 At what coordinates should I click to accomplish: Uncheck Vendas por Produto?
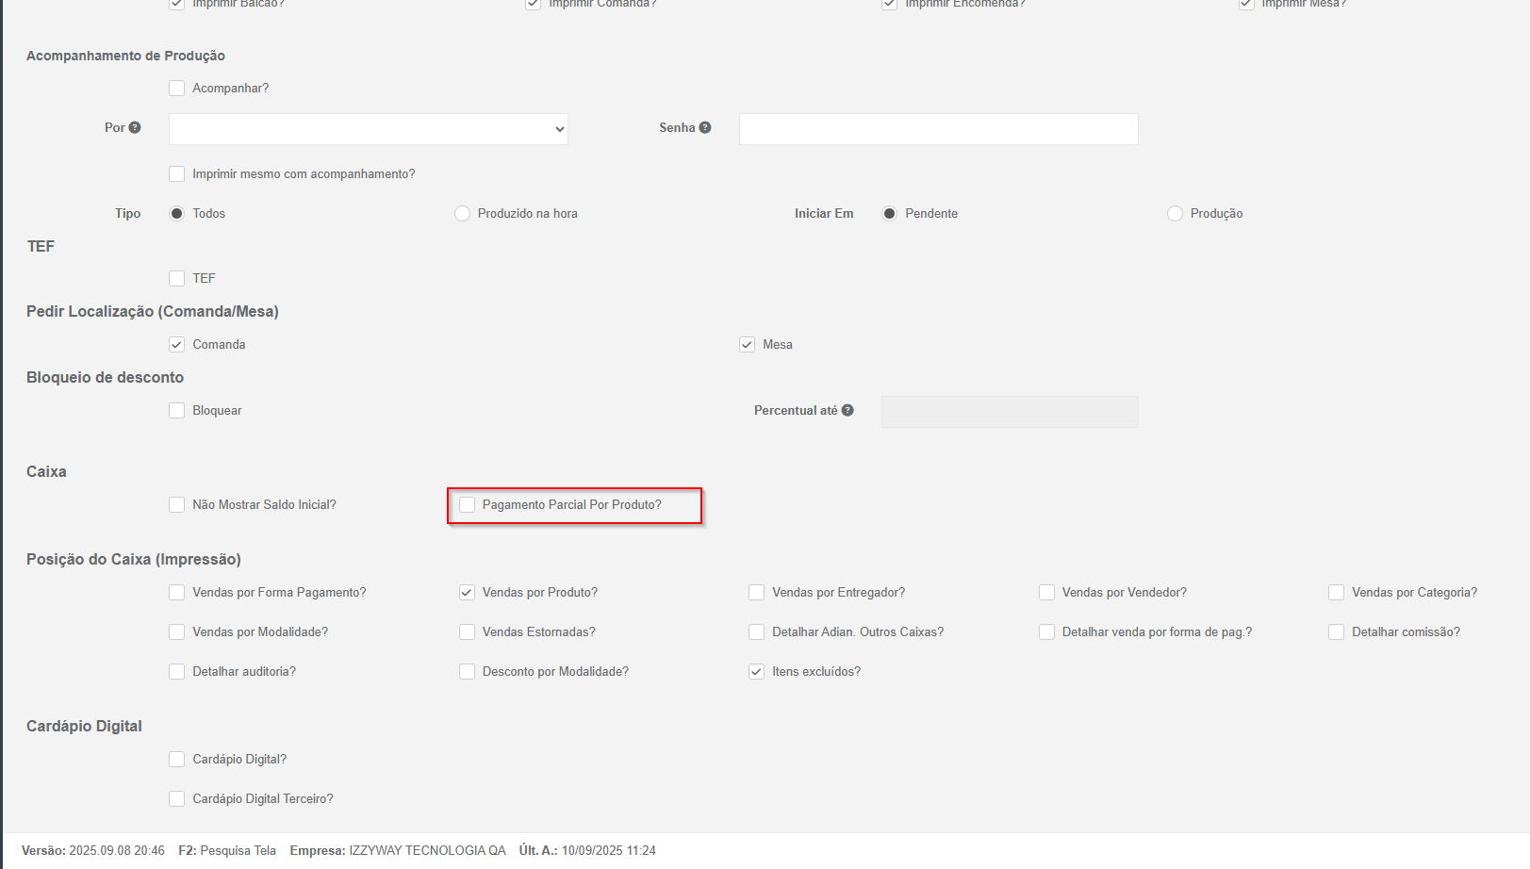(x=468, y=593)
